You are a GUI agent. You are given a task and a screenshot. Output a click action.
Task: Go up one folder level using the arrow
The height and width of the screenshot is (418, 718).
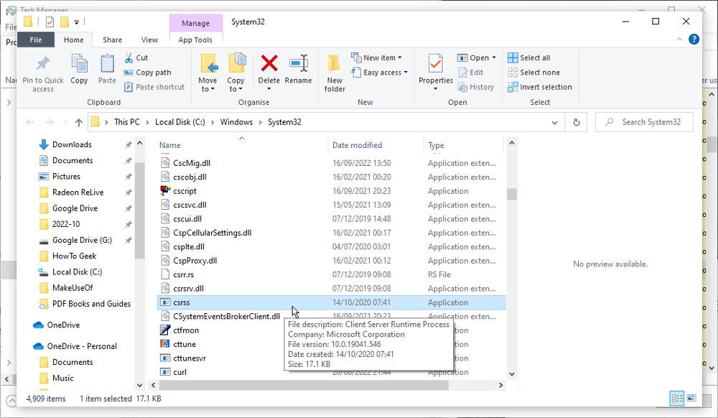coord(78,122)
